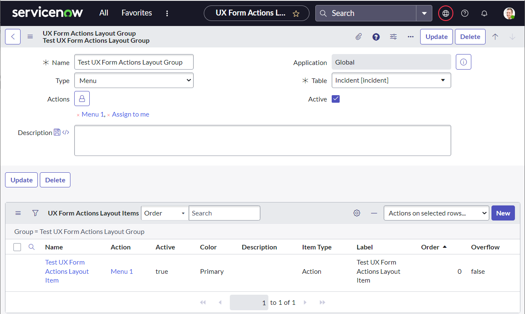
Task: Open the Menu 1 action link
Action: 122,271
